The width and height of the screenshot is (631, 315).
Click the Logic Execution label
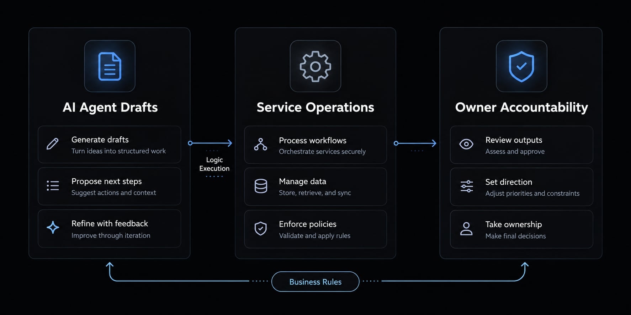pos(214,164)
